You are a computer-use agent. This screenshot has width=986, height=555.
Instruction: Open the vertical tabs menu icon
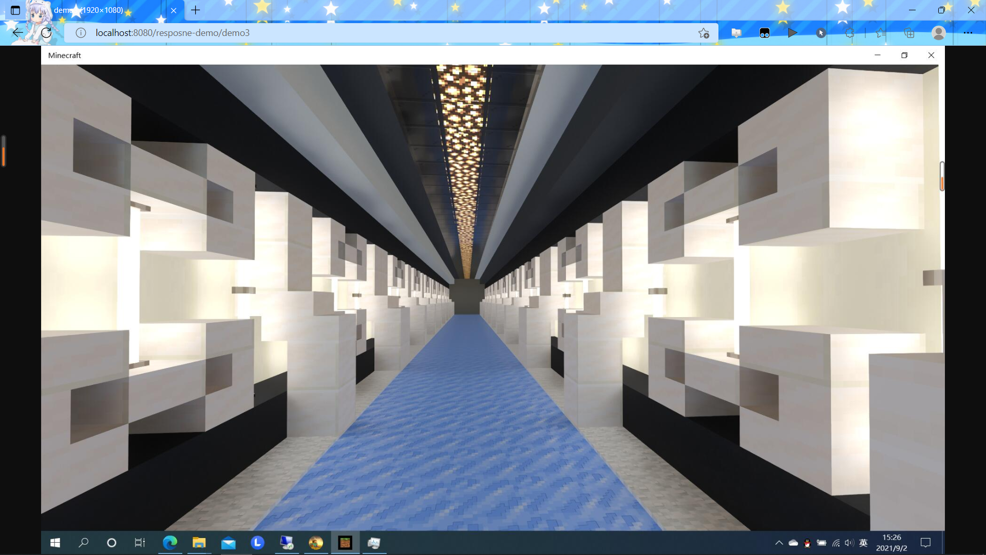coord(15,10)
